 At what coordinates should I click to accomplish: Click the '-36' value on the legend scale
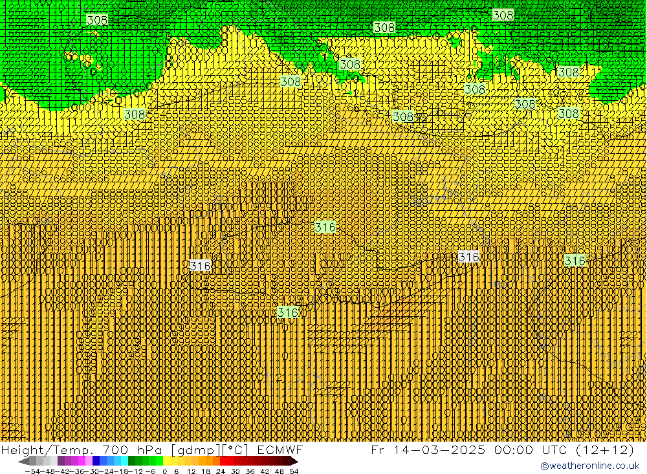pyautogui.click(x=79, y=471)
